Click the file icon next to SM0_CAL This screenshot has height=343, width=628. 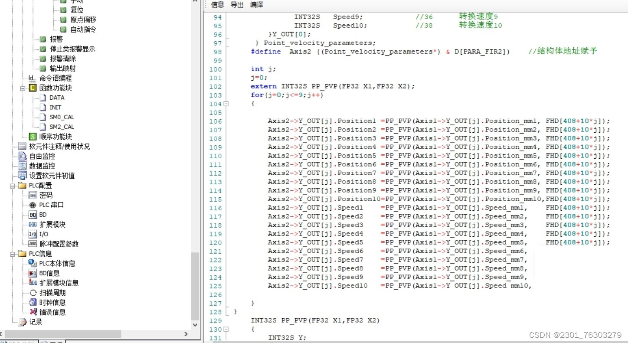tap(43, 117)
